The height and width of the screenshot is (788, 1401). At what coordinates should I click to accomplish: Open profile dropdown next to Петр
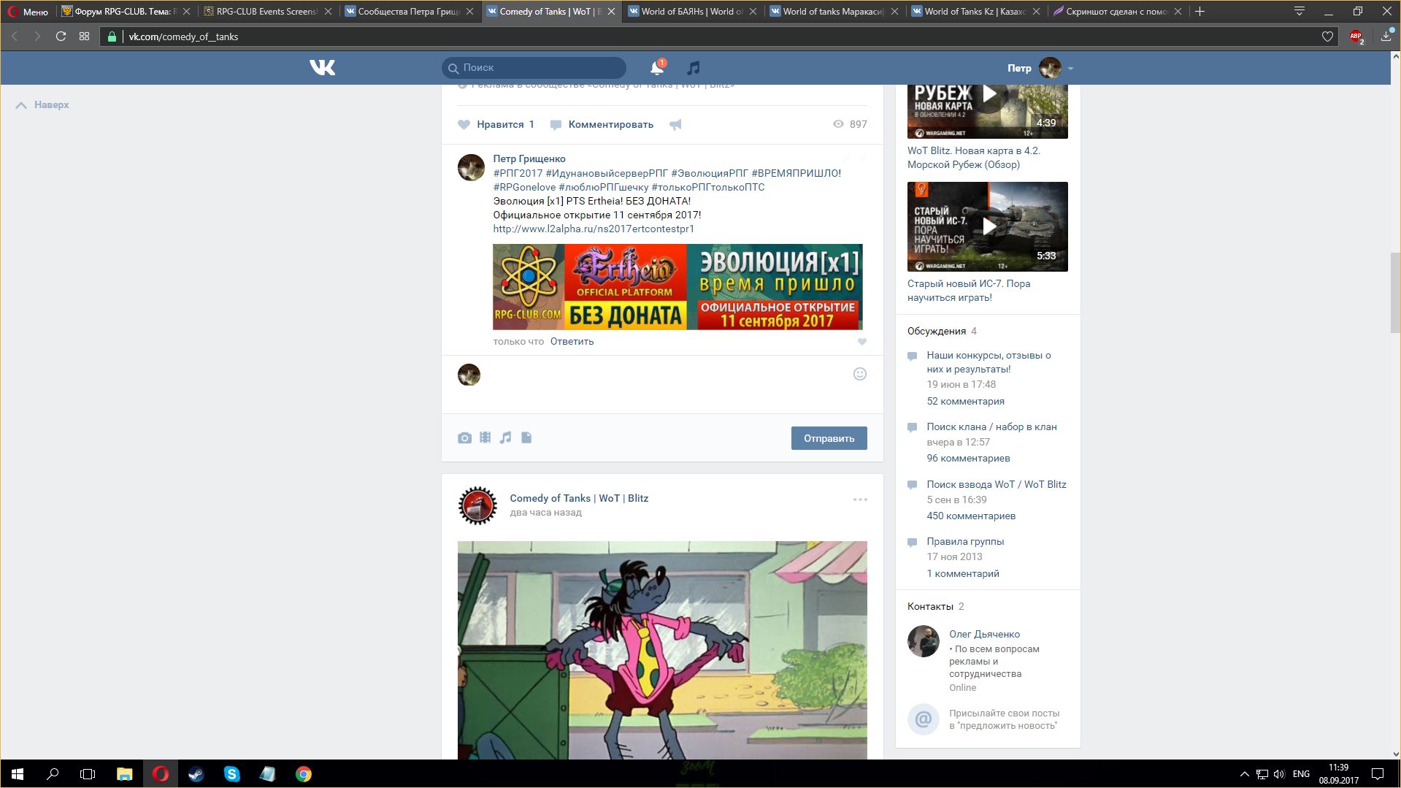pyautogui.click(x=1070, y=68)
